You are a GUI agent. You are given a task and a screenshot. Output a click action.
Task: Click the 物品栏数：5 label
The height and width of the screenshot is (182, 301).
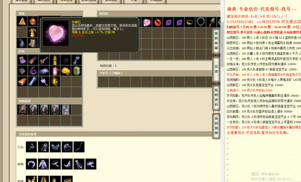click(x=108, y=66)
